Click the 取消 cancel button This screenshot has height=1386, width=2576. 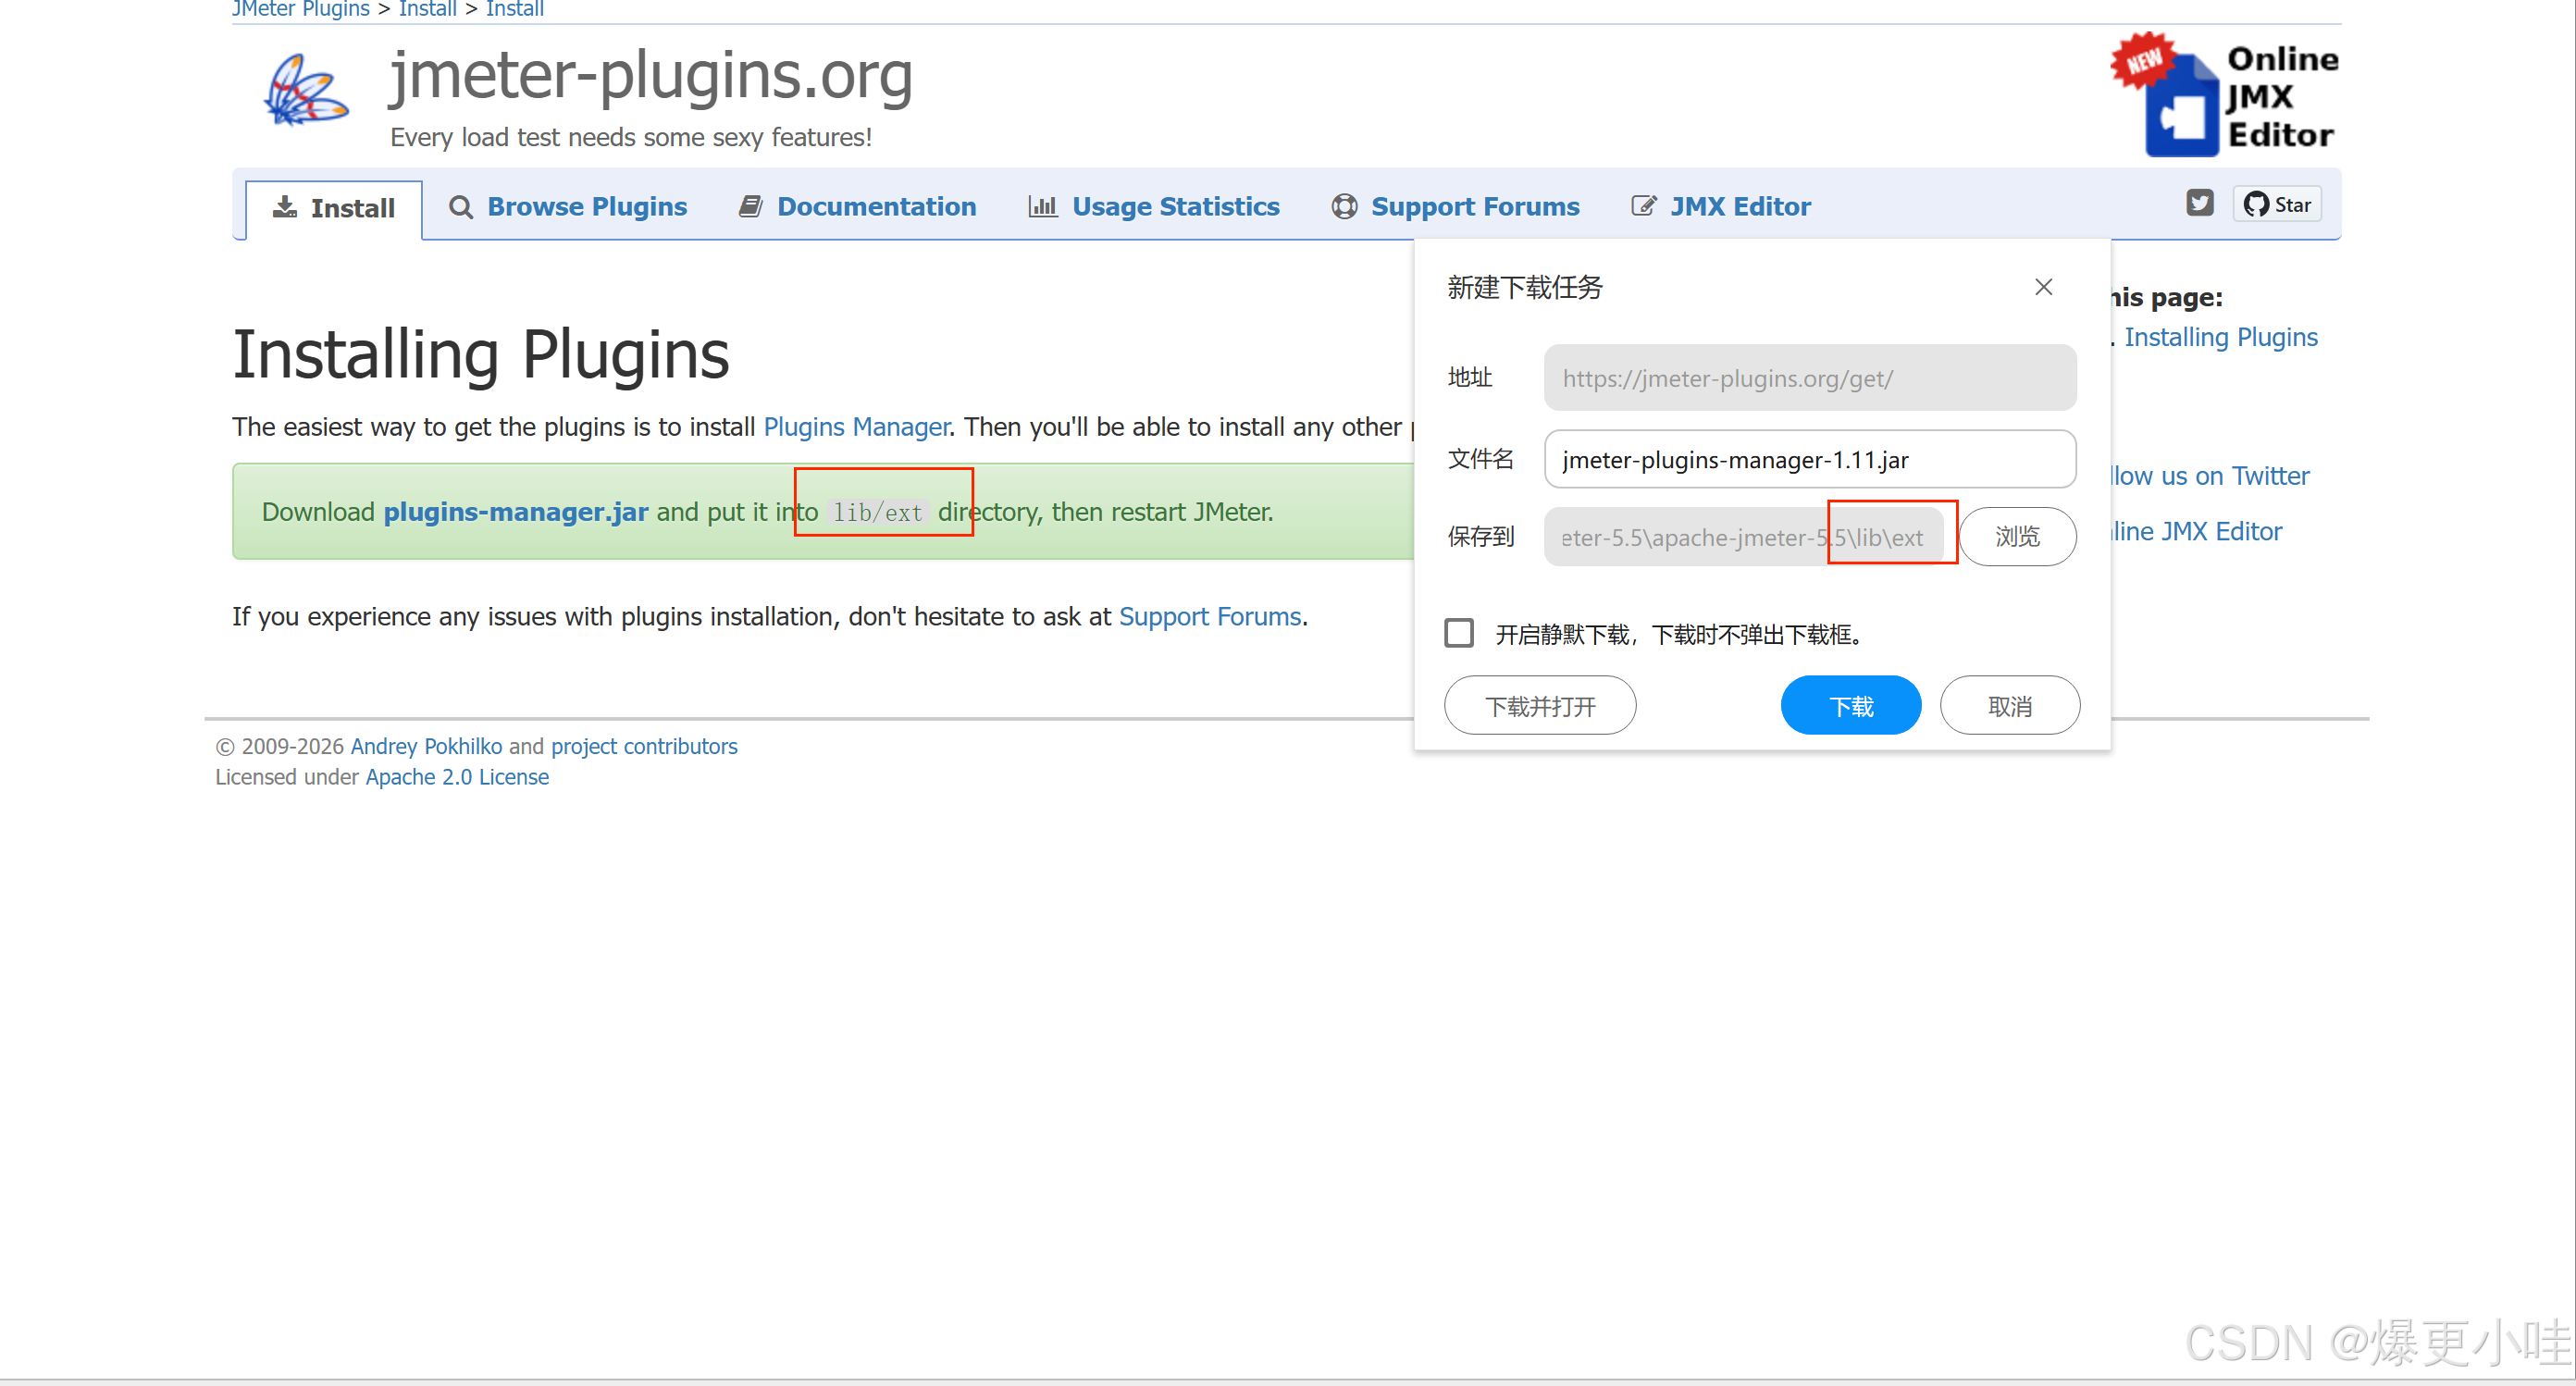coord(2009,706)
